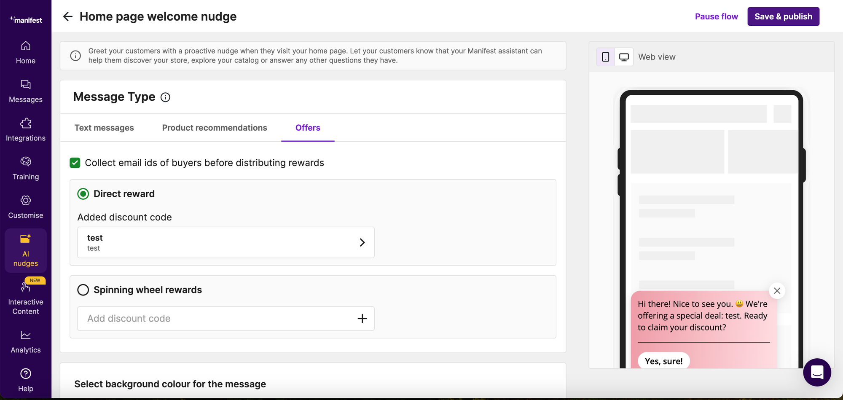Click the Added discount code label

coord(125,217)
